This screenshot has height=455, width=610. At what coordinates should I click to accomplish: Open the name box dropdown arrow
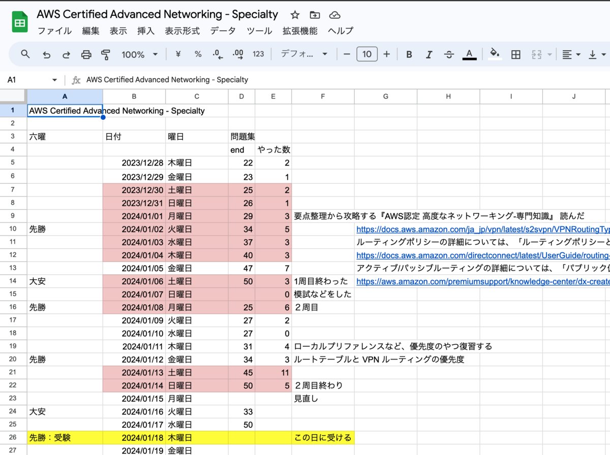55,80
